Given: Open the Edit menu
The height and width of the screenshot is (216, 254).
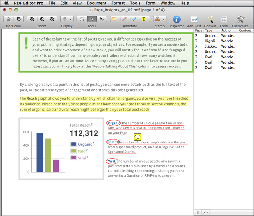Looking at the screenshot, I should pyautogui.click(x=64, y=3).
